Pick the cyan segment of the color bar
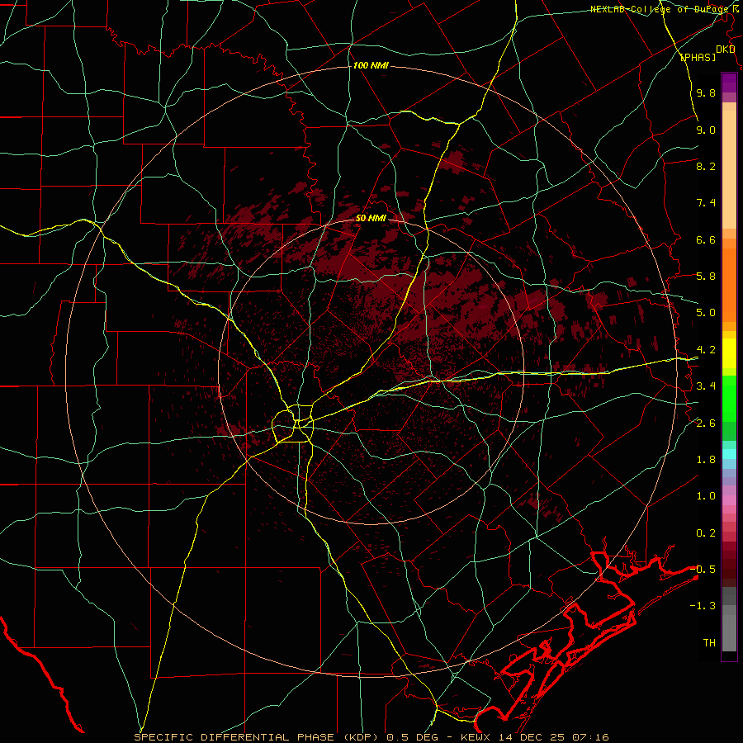 click(x=729, y=453)
